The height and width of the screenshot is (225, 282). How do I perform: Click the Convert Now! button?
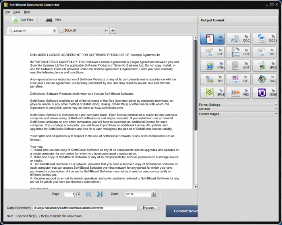click(182, 211)
